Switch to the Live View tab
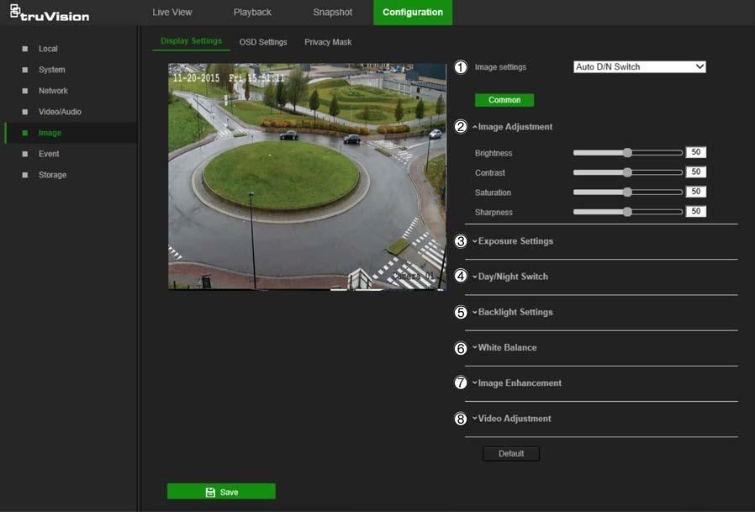 point(172,13)
